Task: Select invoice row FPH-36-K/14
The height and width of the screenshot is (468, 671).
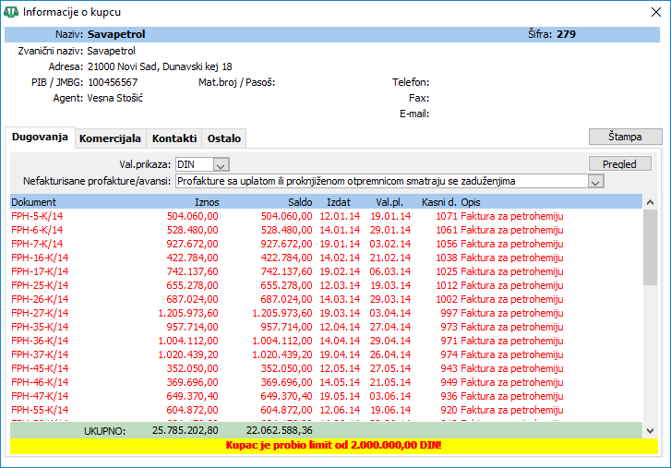Action: point(326,341)
